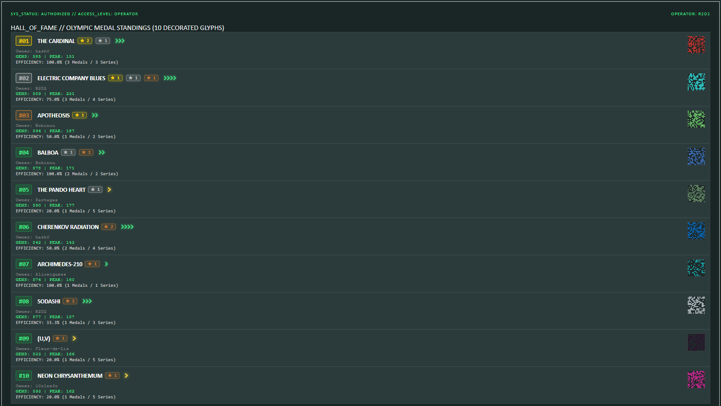Screen dimensions: 721x406
Task: Click the #10 rank badge
Action: (24, 376)
